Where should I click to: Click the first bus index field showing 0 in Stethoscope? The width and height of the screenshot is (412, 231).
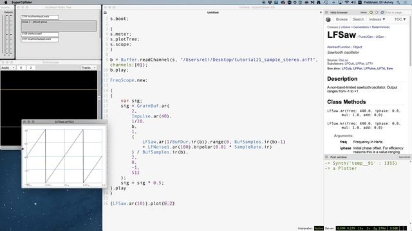[21, 67]
